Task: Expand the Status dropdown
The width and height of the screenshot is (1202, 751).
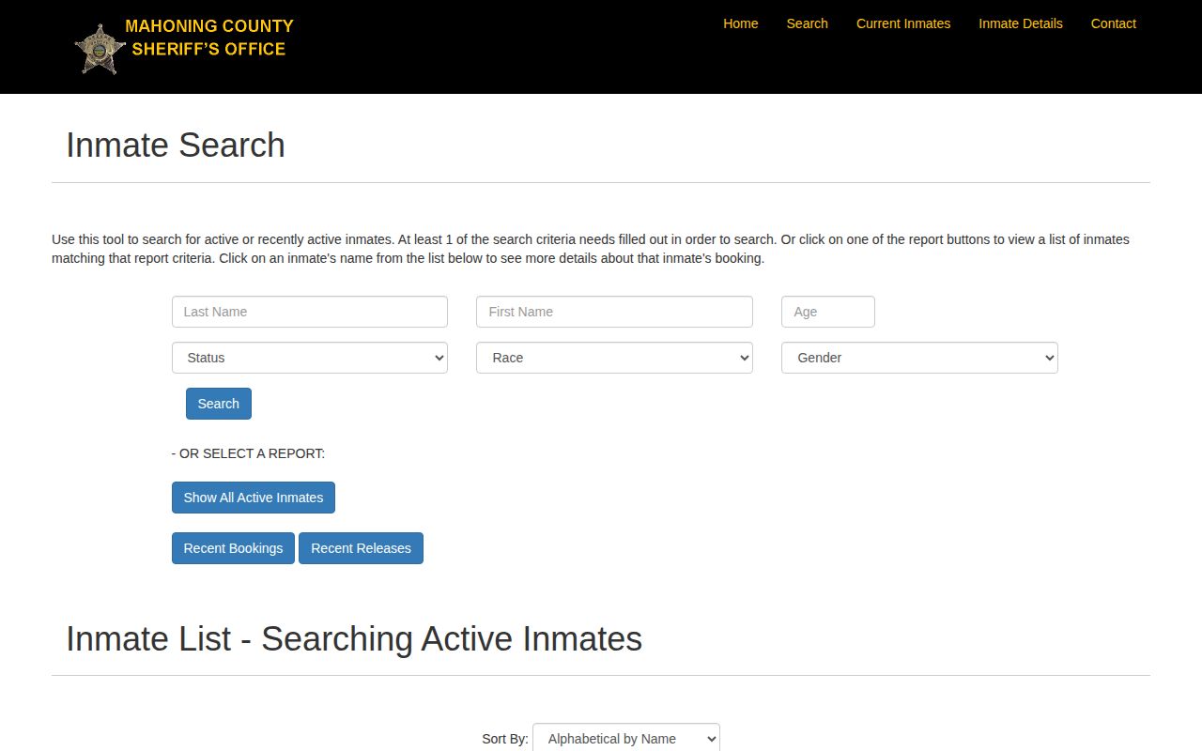Action: point(310,358)
